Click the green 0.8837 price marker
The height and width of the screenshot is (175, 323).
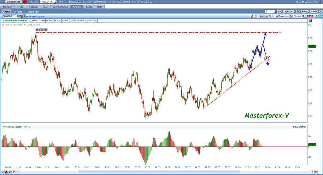pyautogui.click(x=312, y=46)
